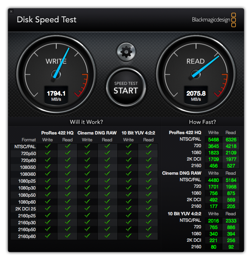Click 2K DCI 25 ProRes Read checkmark
Screen dimensions: 252x260
tap(67, 208)
